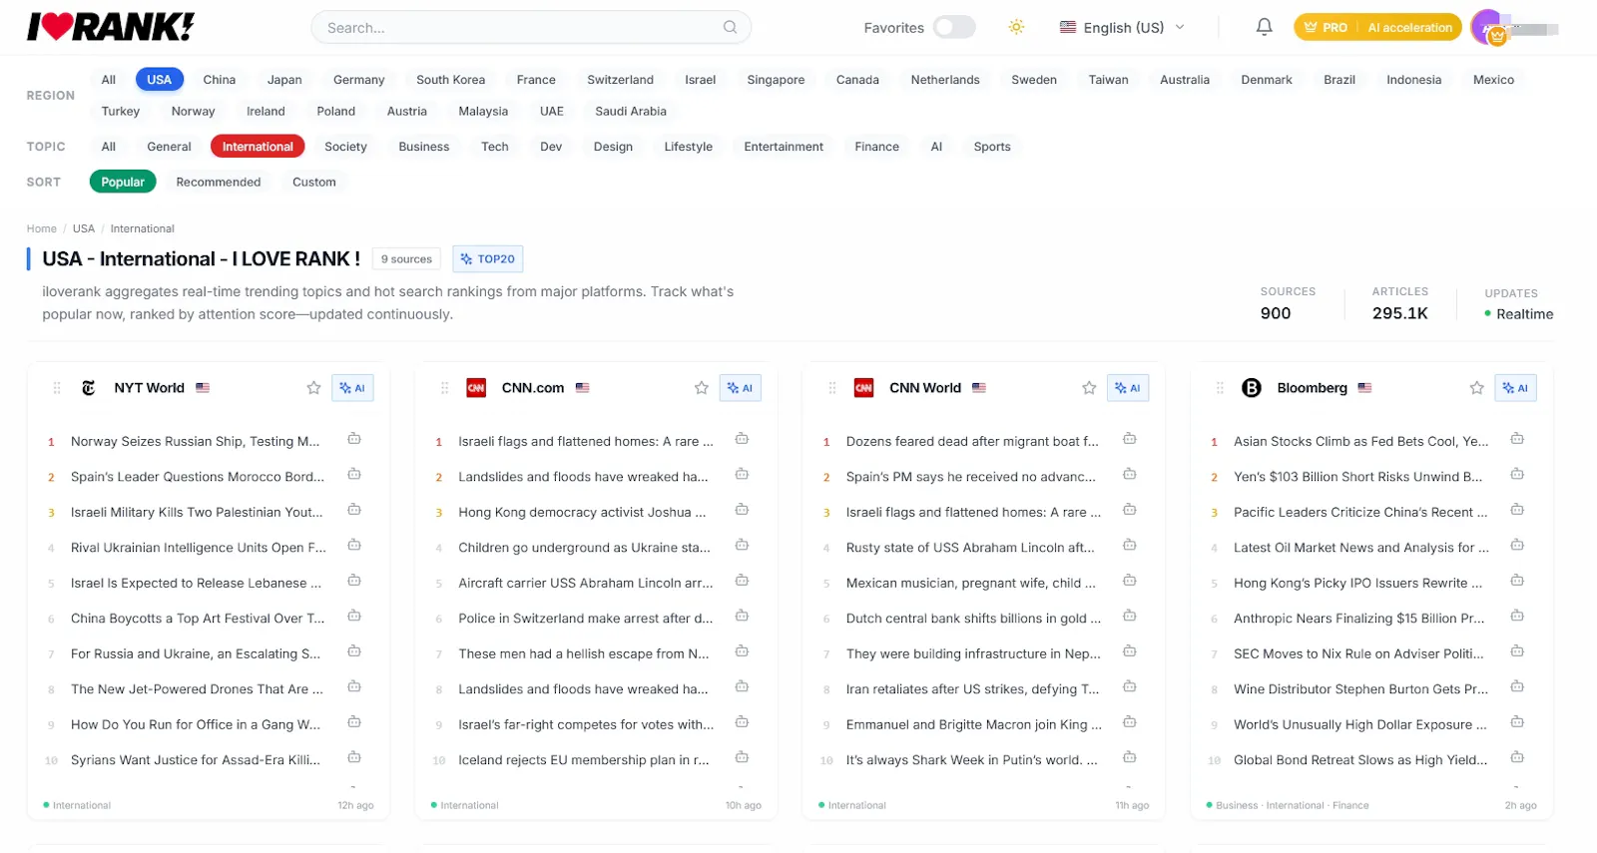This screenshot has height=853, width=1597.
Task: Switch topic to Finance
Action: pyautogui.click(x=877, y=147)
